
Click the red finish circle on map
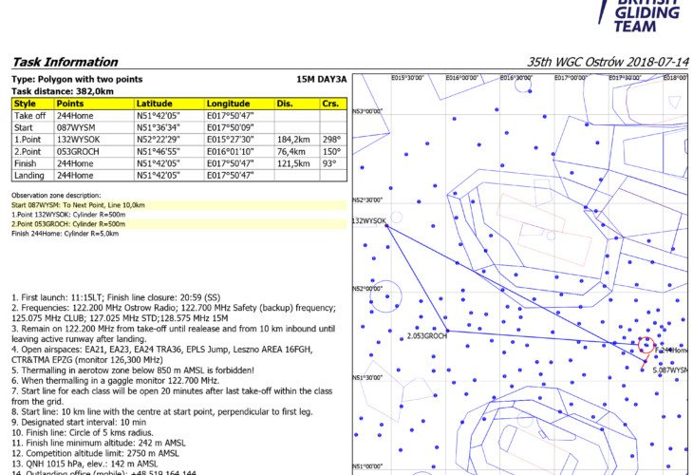[646, 347]
